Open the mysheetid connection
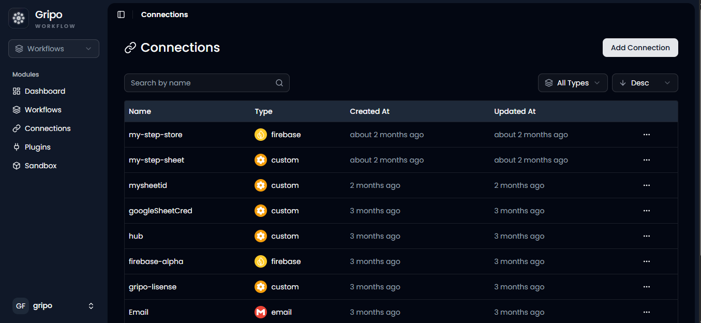This screenshot has width=701, height=323. [x=148, y=185]
